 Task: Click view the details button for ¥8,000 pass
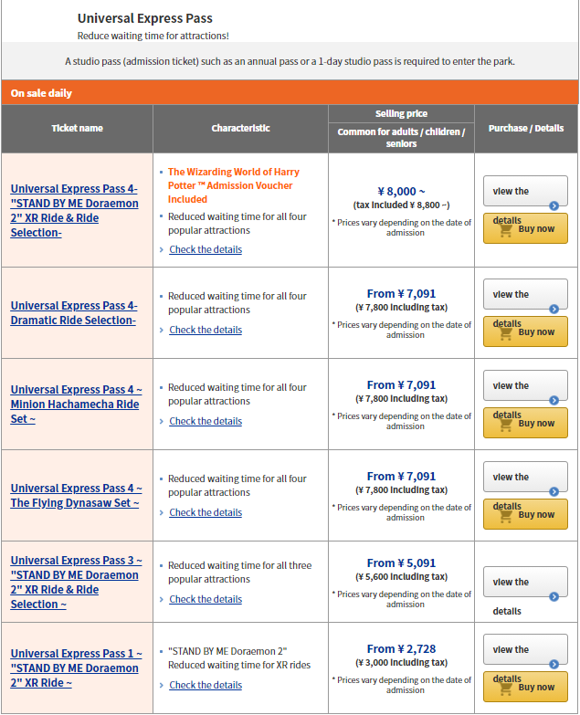point(525,192)
